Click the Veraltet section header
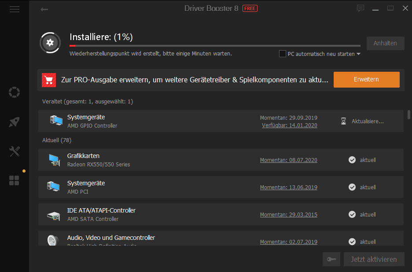Image resolution: width=412 pixels, height=272 pixels. pyautogui.click(x=88, y=101)
